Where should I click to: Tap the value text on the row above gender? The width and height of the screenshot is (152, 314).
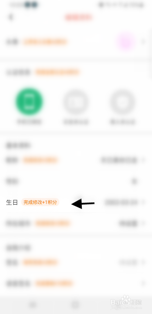119,160
